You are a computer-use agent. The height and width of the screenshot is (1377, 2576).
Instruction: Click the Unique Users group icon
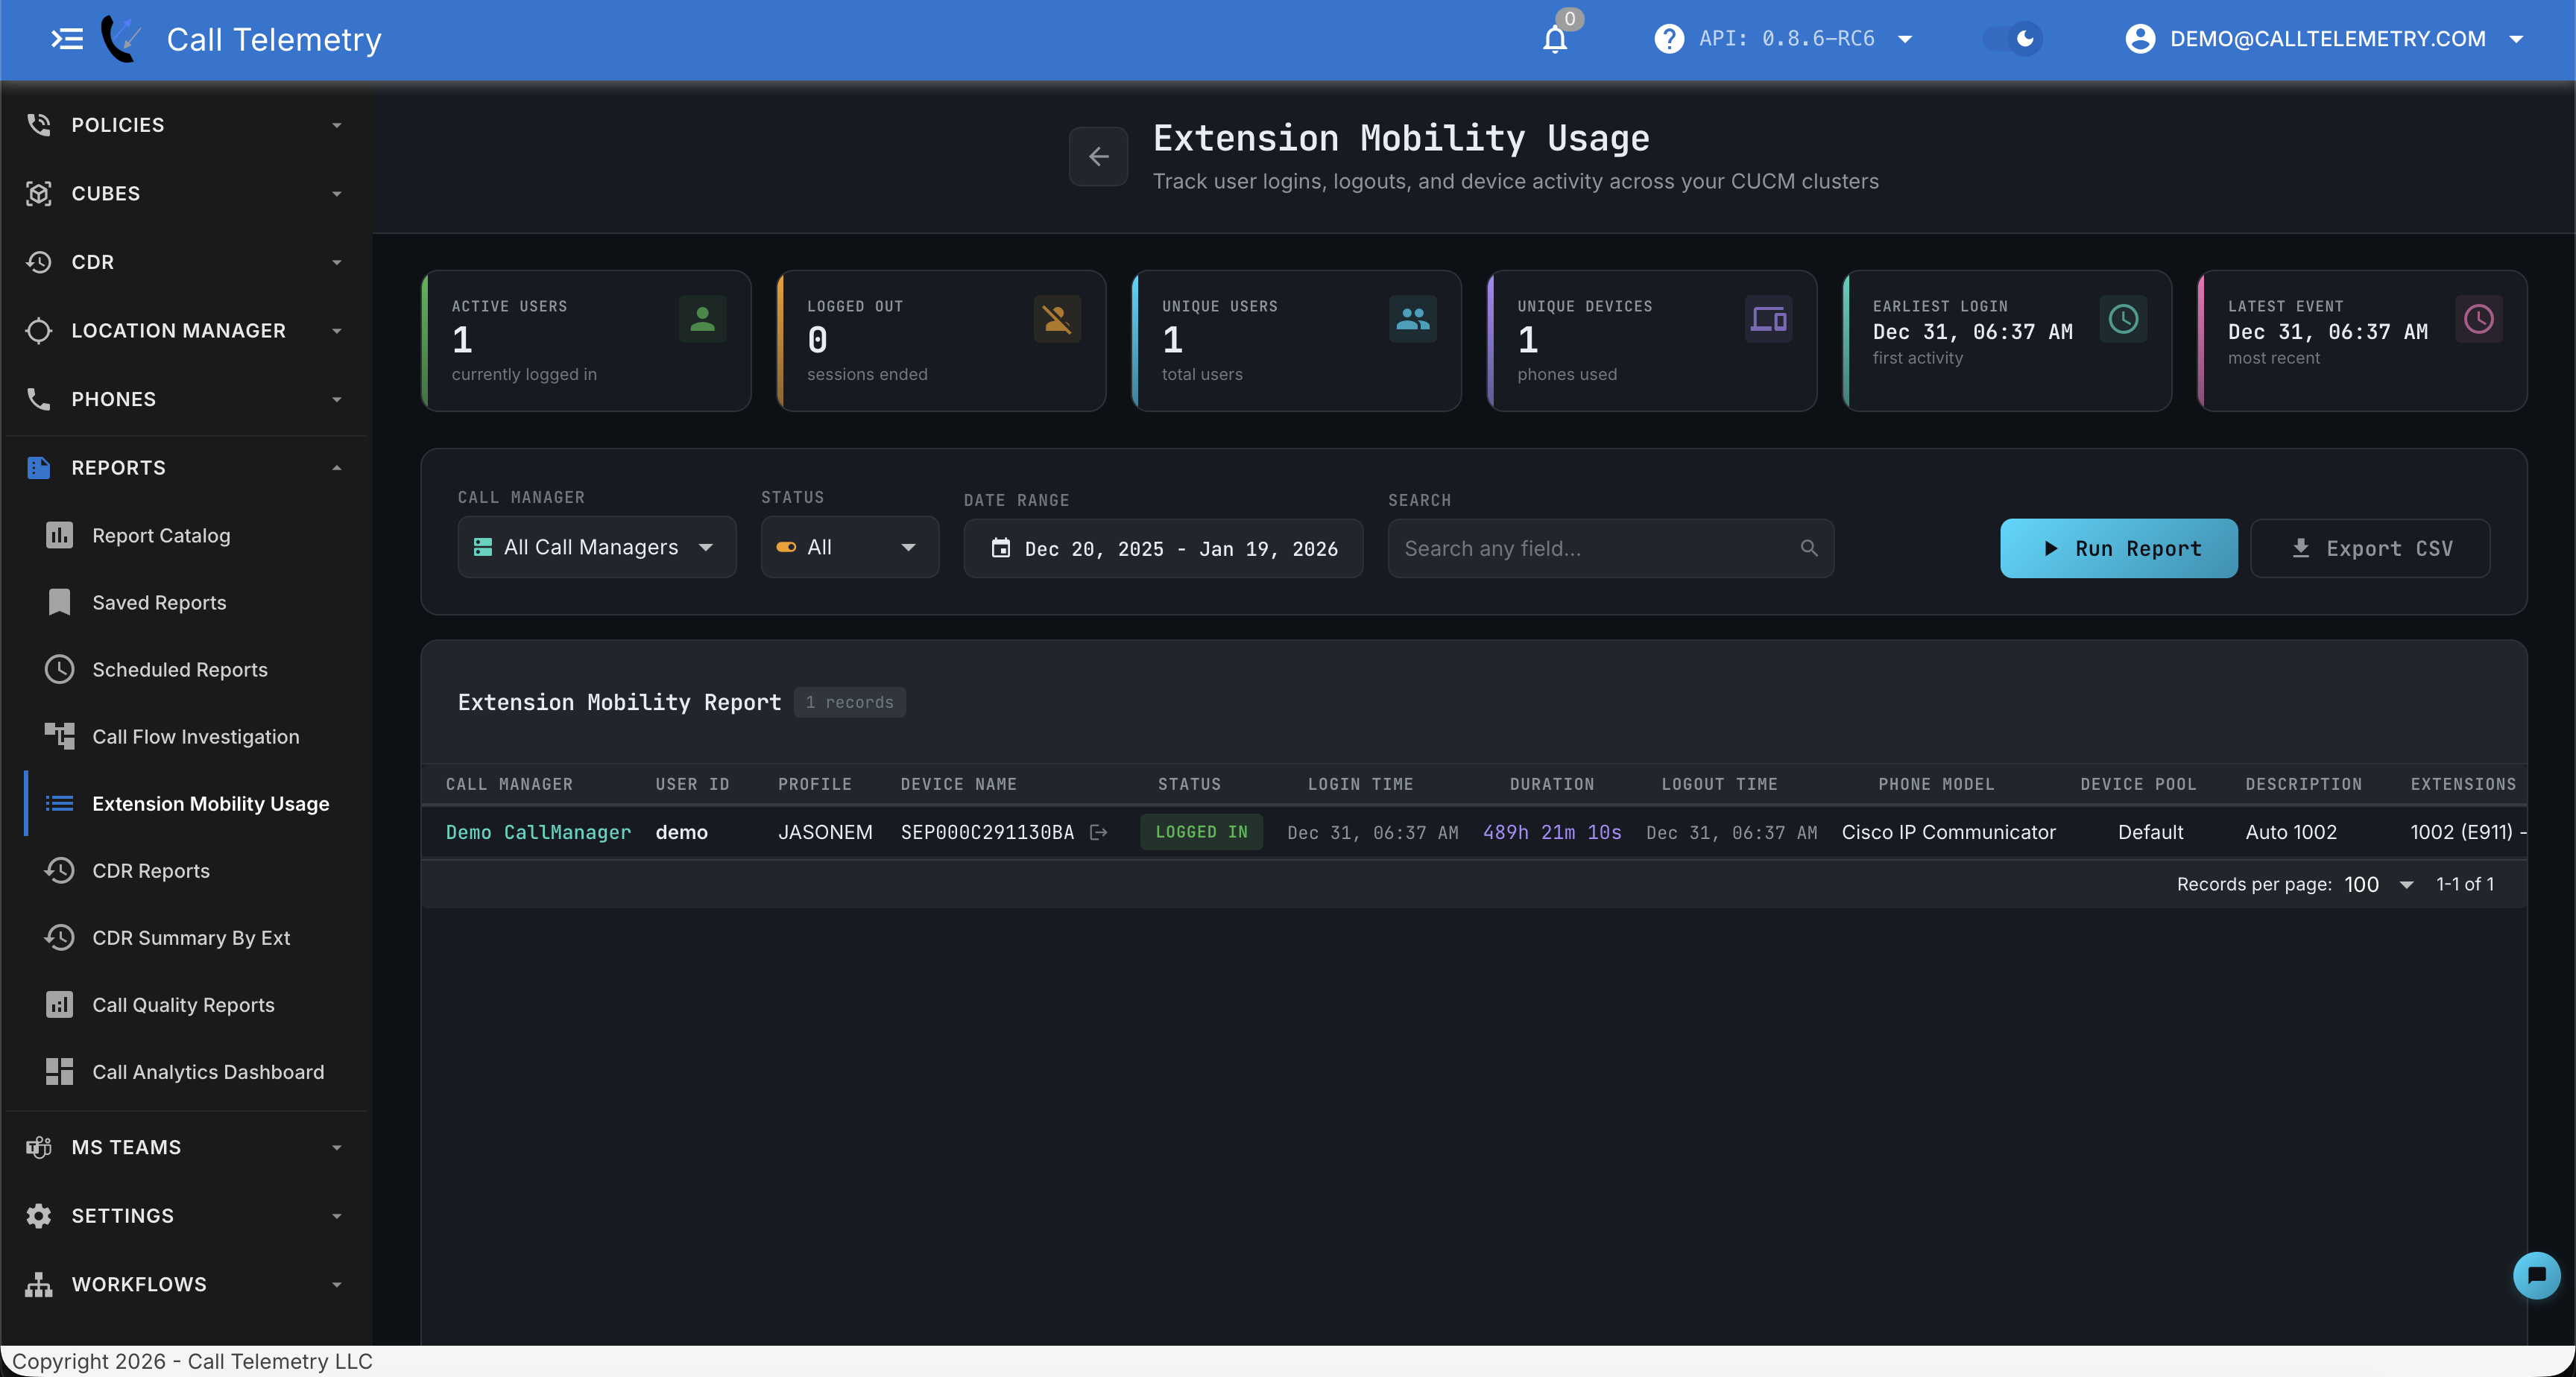pos(1412,318)
